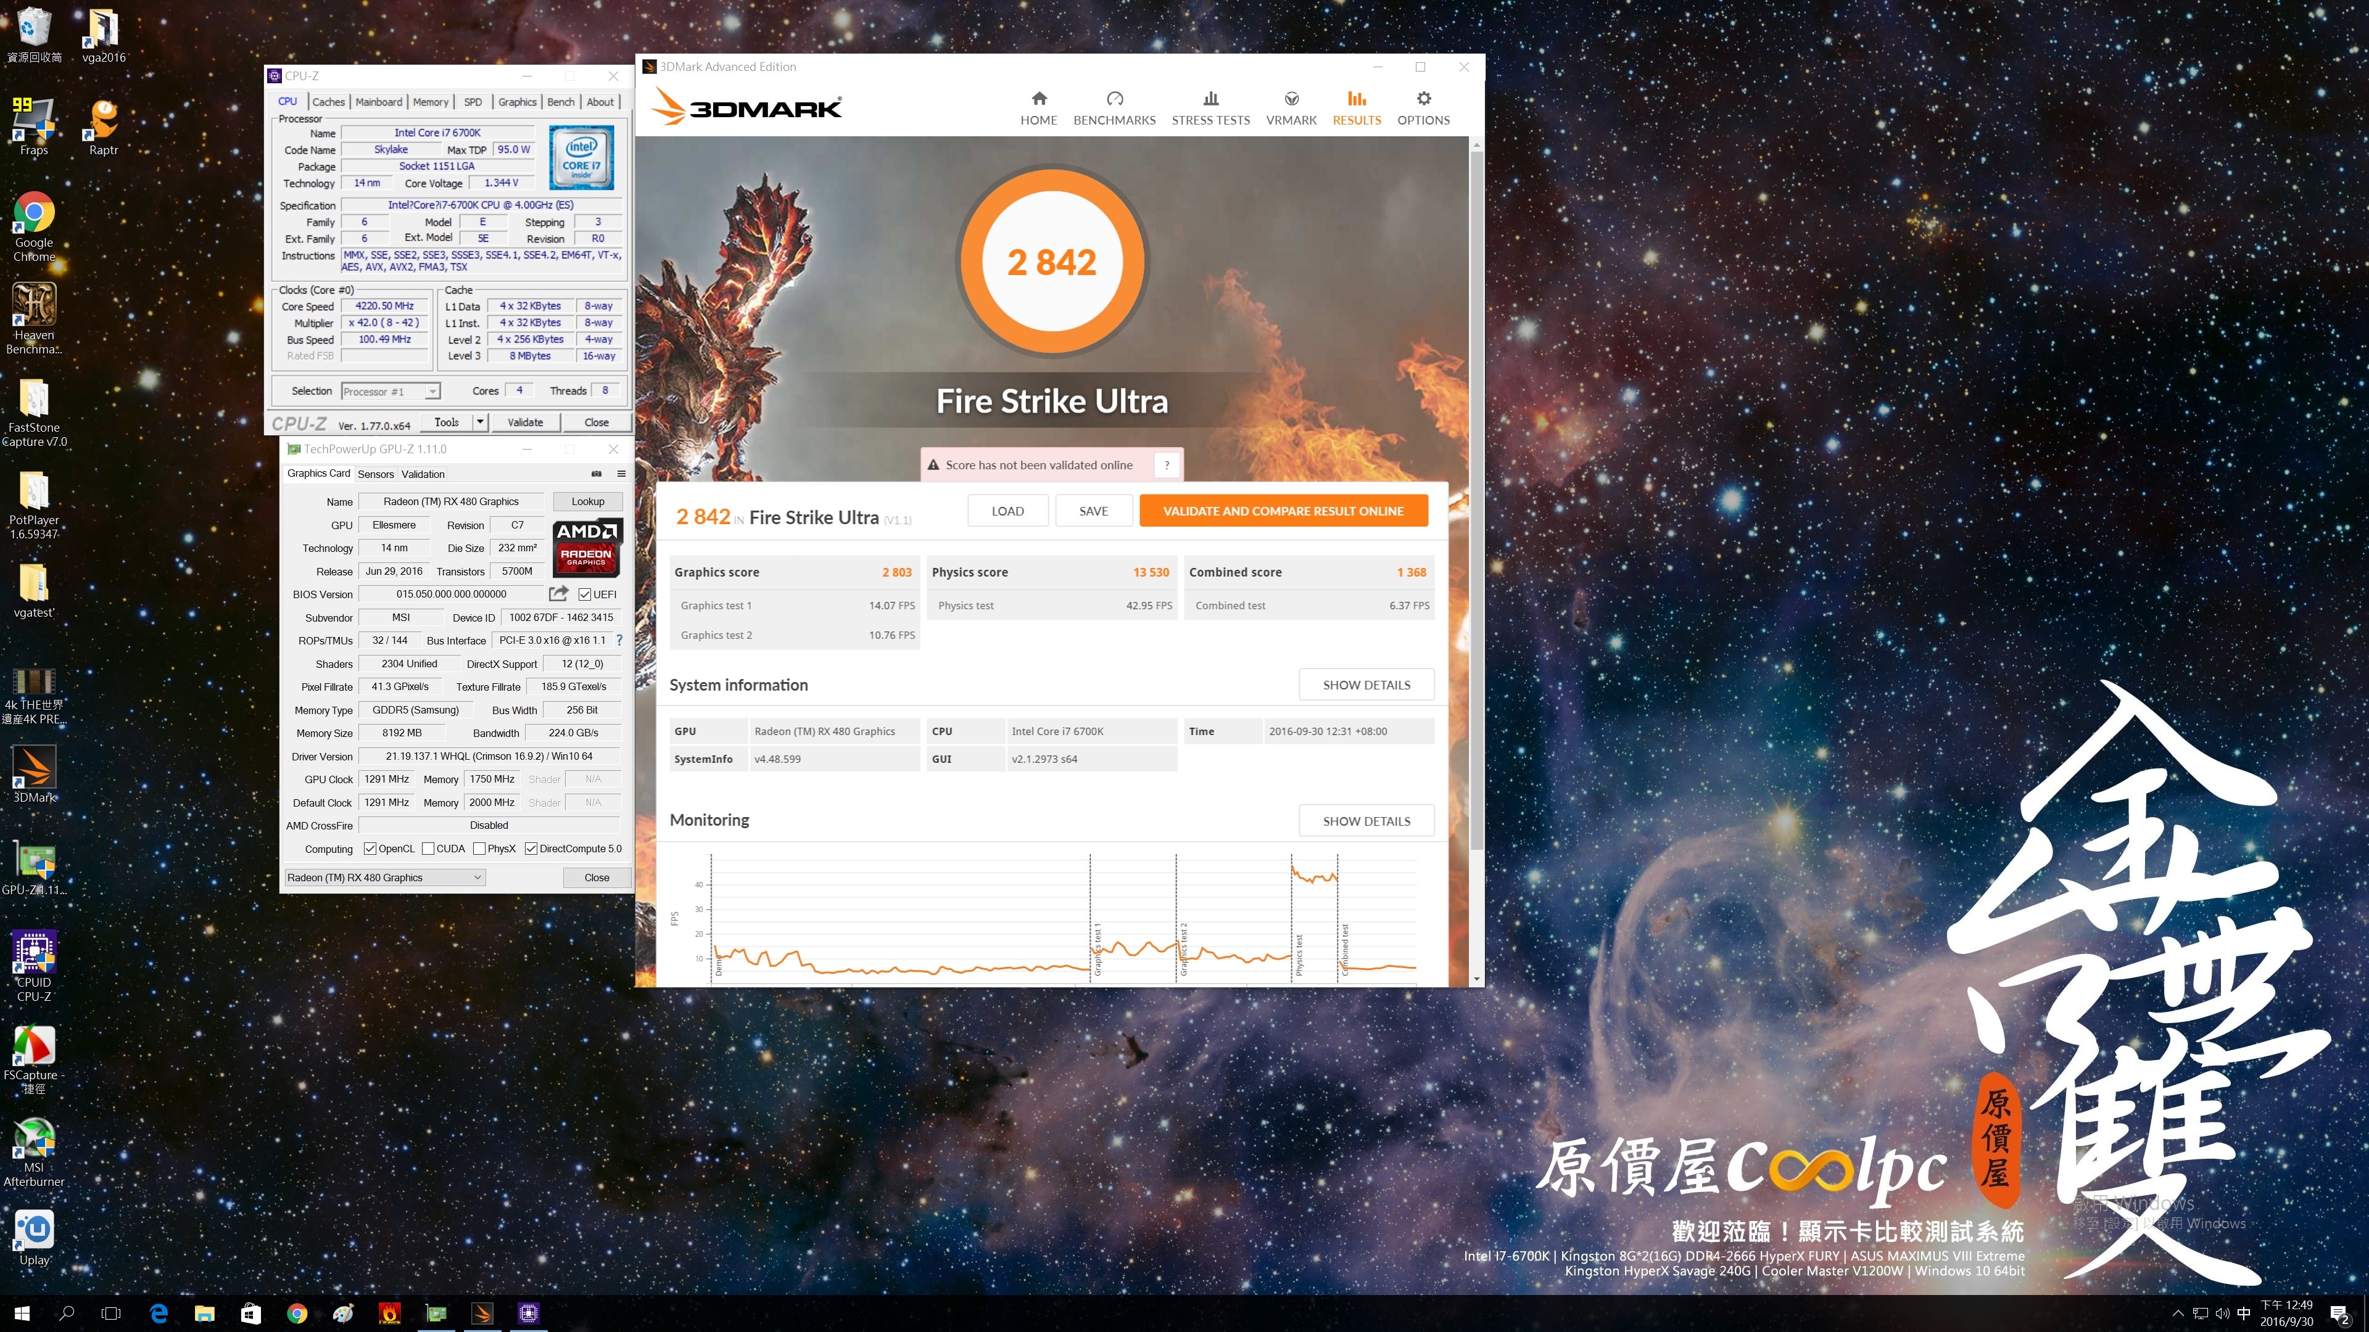
Task: Open GPU-Z hamburger menu icon
Action: (x=621, y=474)
